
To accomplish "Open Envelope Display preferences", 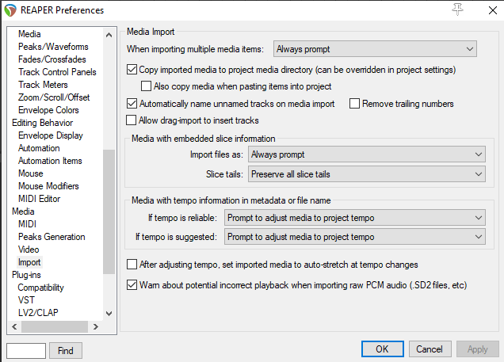I will pos(51,135).
